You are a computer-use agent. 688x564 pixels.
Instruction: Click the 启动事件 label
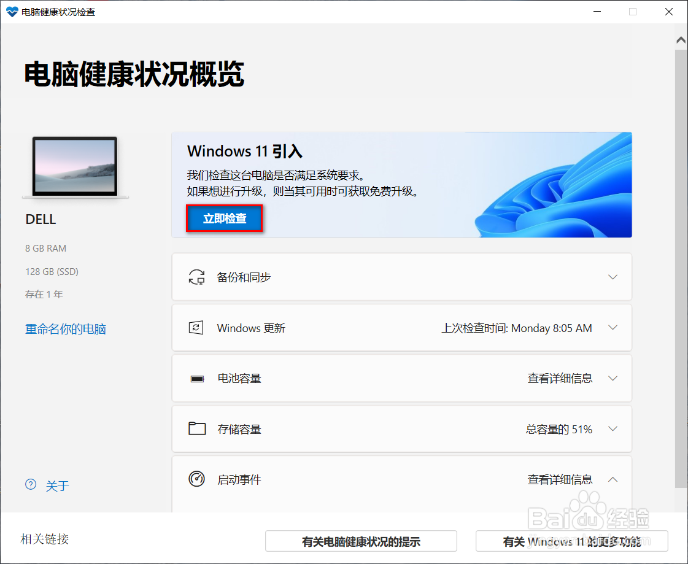click(239, 480)
